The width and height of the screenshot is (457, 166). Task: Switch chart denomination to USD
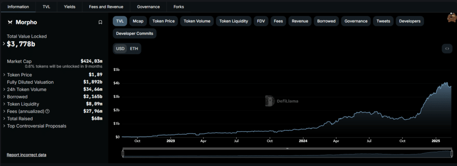coord(120,49)
